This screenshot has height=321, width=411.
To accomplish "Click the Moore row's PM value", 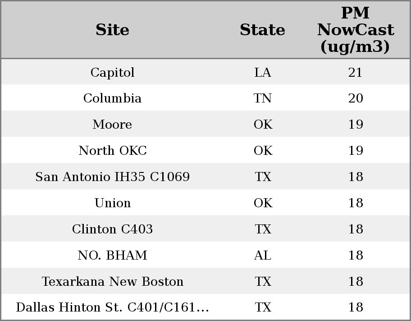I will click(355, 125).
